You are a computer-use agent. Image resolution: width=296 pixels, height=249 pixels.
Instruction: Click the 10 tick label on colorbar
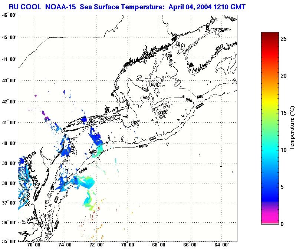tap(283, 150)
